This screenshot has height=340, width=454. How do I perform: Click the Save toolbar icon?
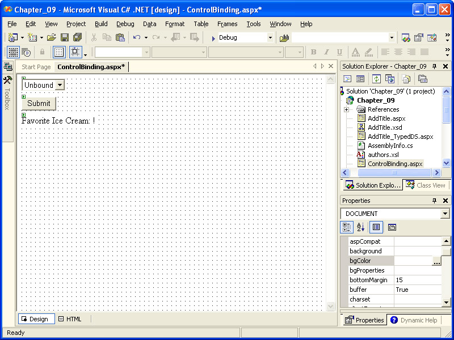point(64,37)
